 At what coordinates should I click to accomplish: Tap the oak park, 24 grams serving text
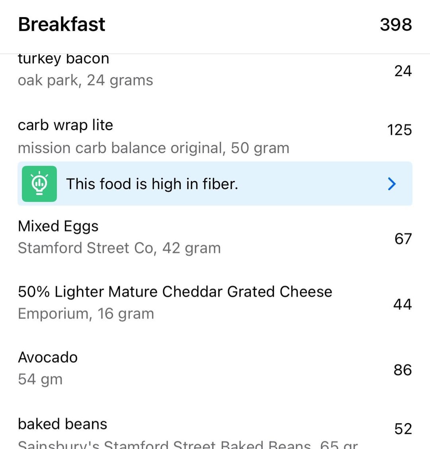[x=85, y=80]
